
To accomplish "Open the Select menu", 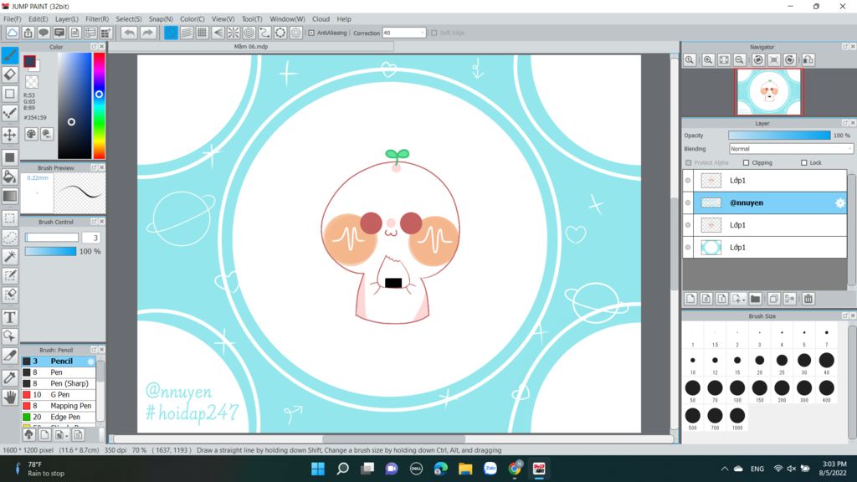I will (128, 18).
